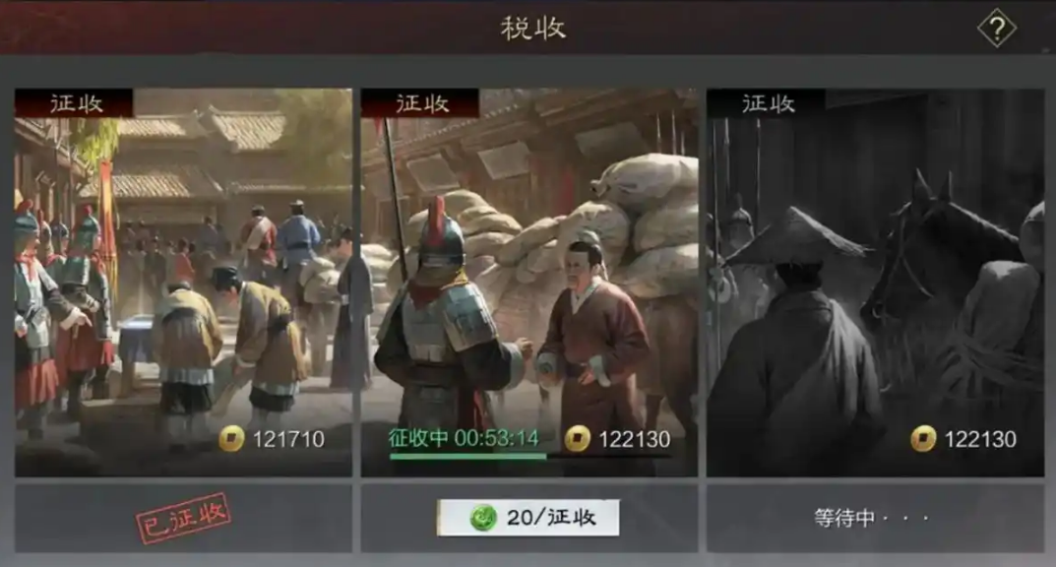
Task: Click the 税收 title at the top
Action: [532, 29]
